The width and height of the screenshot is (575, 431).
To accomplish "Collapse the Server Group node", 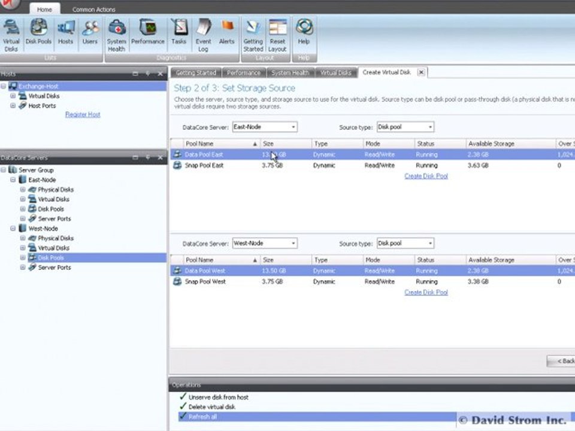I will tap(4, 169).
